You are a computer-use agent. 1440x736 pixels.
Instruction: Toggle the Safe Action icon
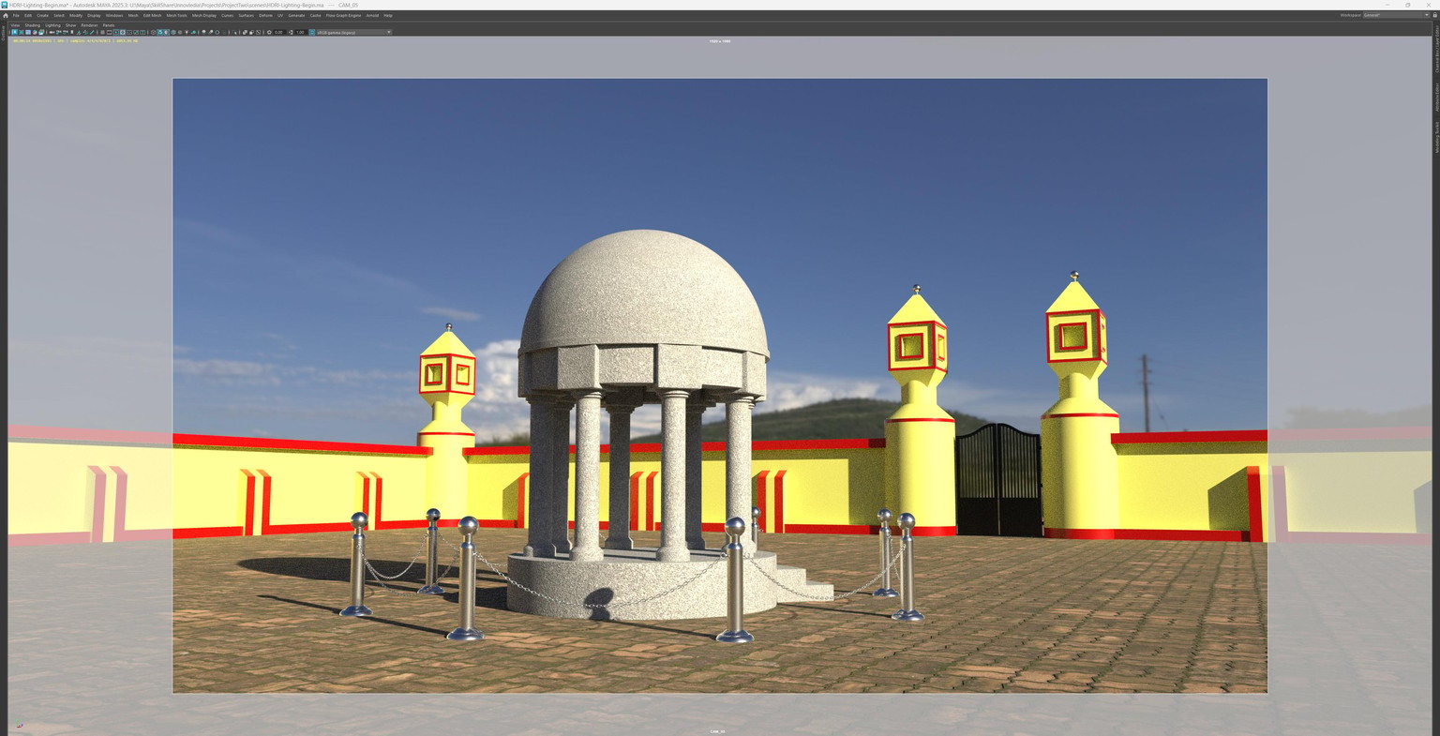point(136,32)
